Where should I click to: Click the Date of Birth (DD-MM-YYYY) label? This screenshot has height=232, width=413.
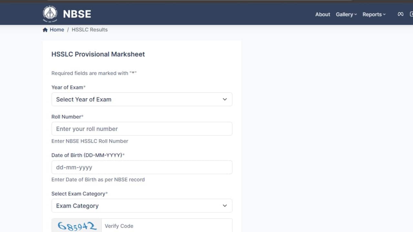[x=88, y=155]
